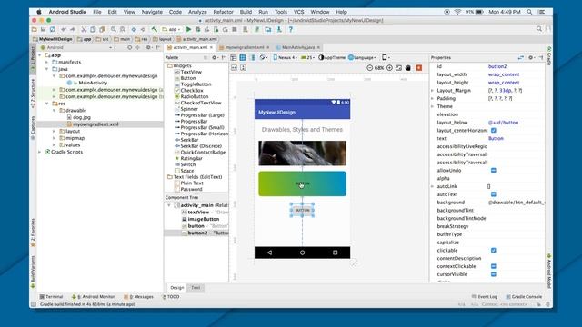Expand Gradle Scripts node
Viewport: 582px width, 327px height.
point(40,152)
